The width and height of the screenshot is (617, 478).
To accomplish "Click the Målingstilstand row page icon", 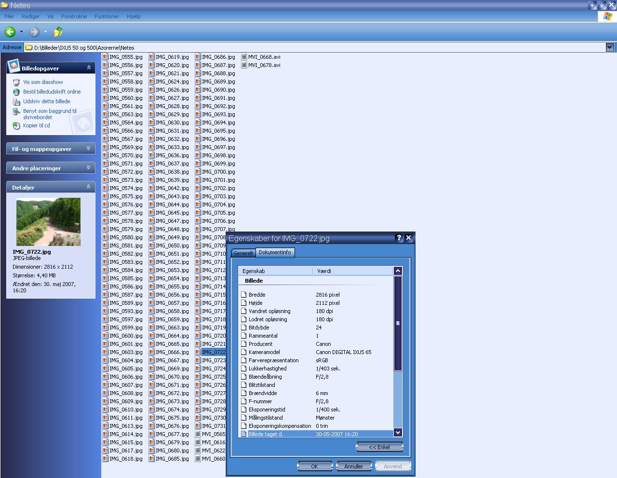I will [243, 418].
